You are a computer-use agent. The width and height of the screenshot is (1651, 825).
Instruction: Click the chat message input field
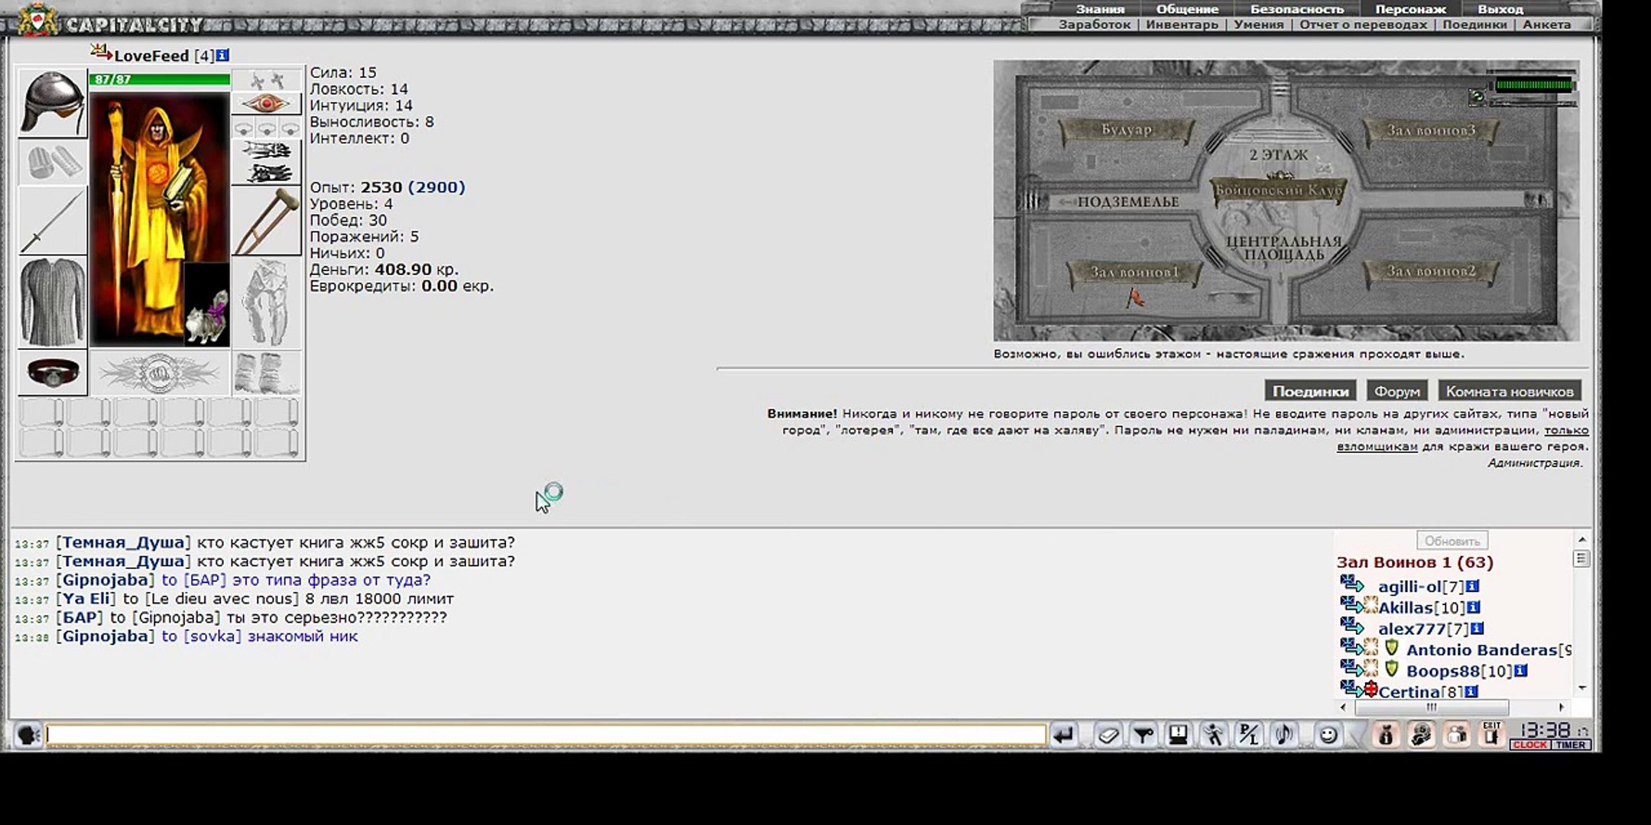click(546, 735)
